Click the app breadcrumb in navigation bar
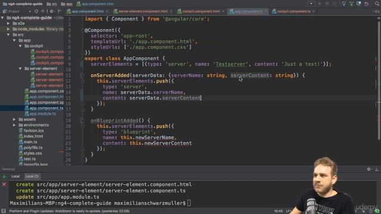Image resolution: width=381 pixels, height=214 pixels. click(x=67, y=4)
